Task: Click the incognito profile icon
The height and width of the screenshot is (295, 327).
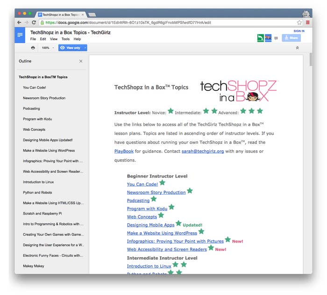Action: click(x=306, y=14)
